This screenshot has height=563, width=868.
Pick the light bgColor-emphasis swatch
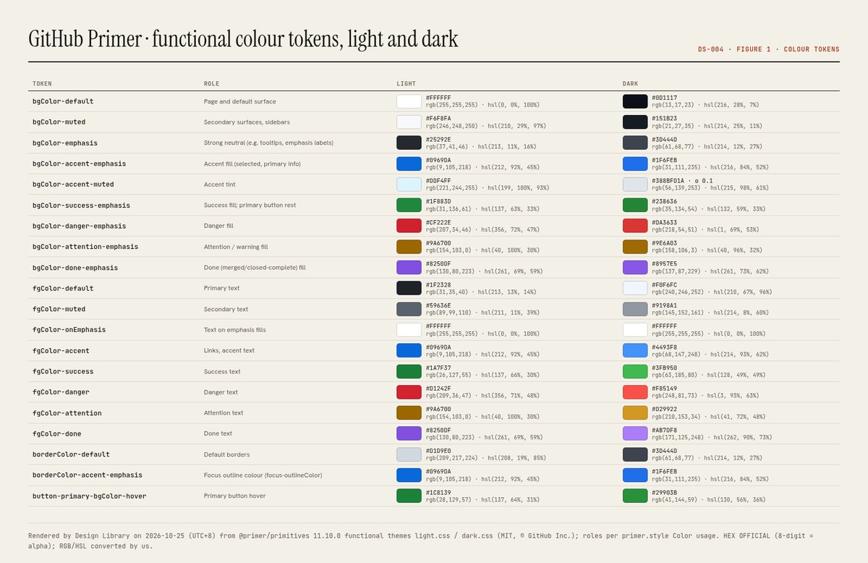409,143
